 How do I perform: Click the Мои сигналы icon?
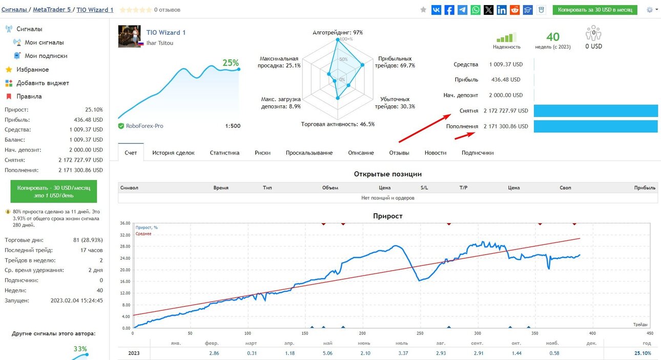tap(17, 42)
